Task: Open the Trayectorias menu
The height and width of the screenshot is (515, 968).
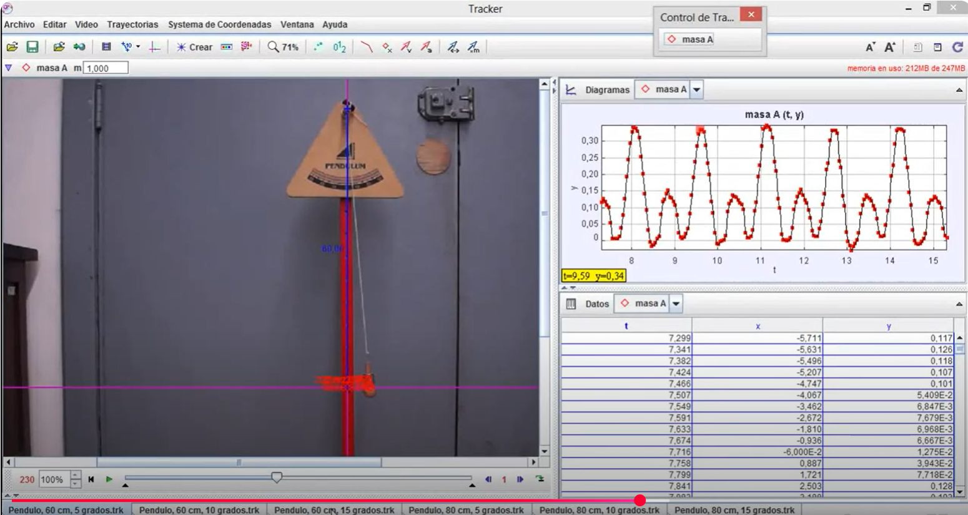Action: (132, 24)
